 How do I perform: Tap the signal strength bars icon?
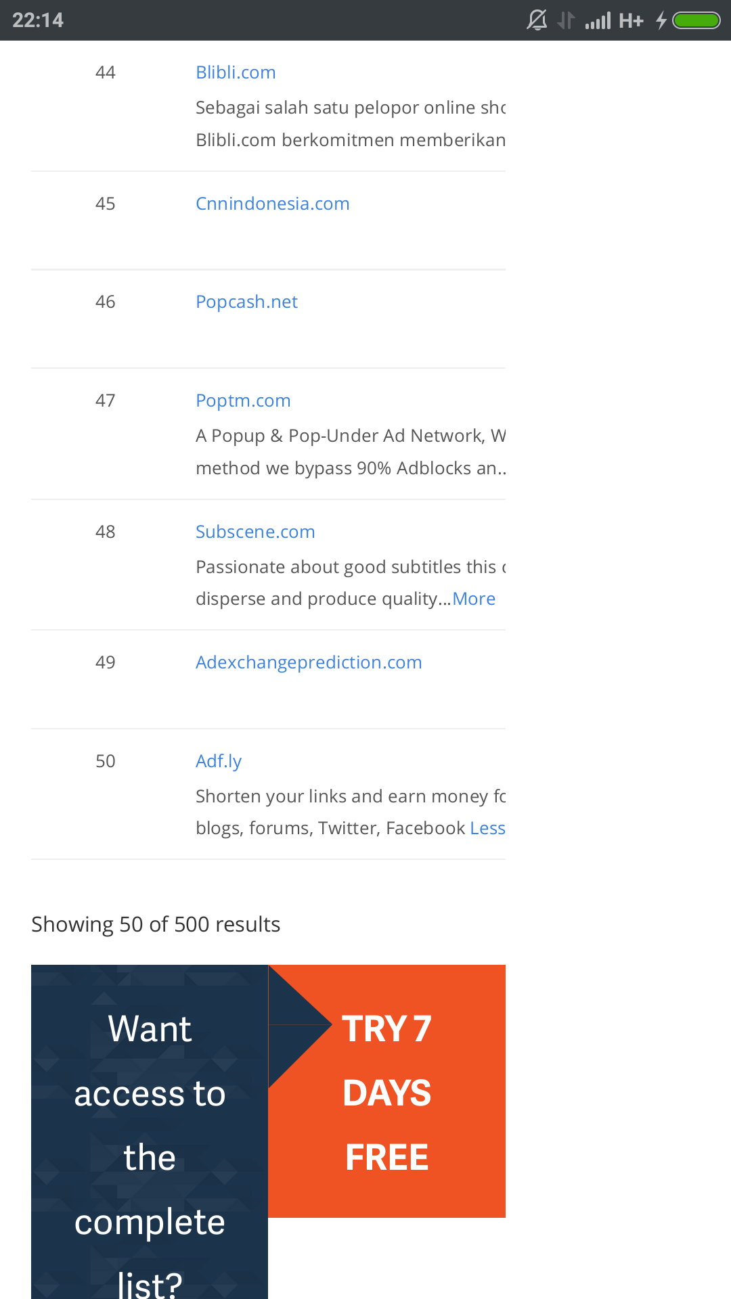pyautogui.click(x=598, y=21)
